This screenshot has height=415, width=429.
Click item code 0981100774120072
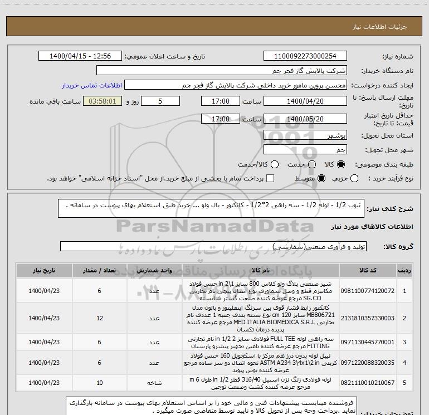click(368, 291)
